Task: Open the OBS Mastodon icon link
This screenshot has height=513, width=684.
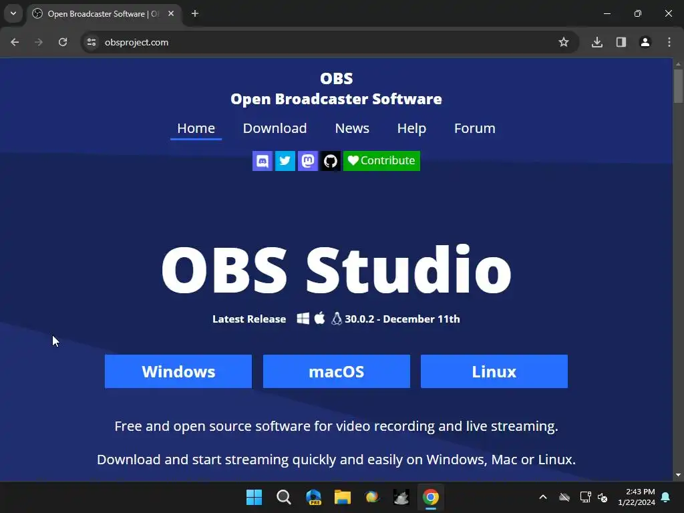Action: (x=308, y=161)
